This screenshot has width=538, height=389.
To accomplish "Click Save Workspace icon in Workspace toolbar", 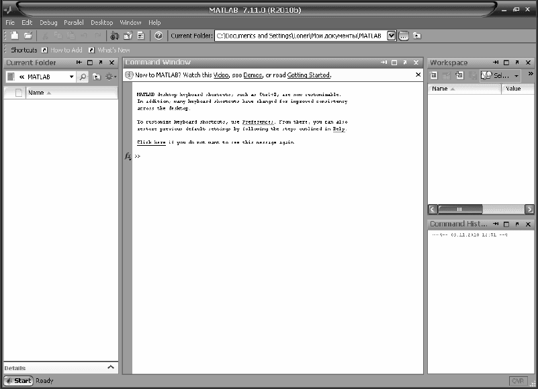I will [x=473, y=75].
